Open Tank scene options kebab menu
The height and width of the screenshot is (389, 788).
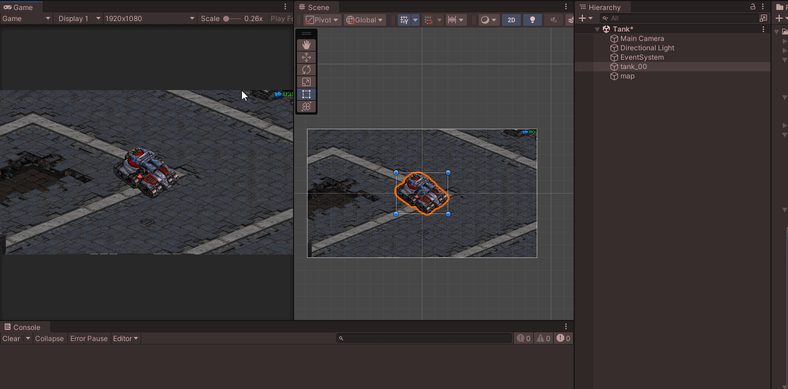763,29
